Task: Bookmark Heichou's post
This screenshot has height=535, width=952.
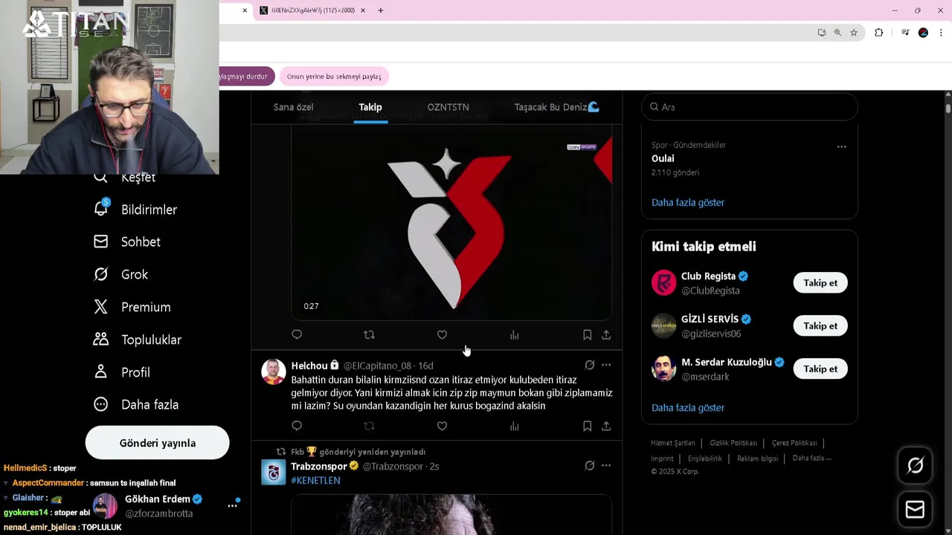Action: 587,426
